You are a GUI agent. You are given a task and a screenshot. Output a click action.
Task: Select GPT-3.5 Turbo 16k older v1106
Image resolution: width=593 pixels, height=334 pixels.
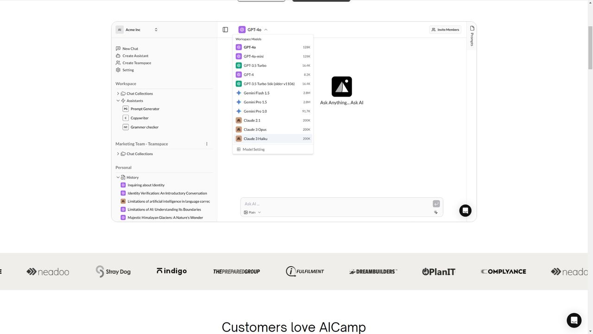(273, 84)
